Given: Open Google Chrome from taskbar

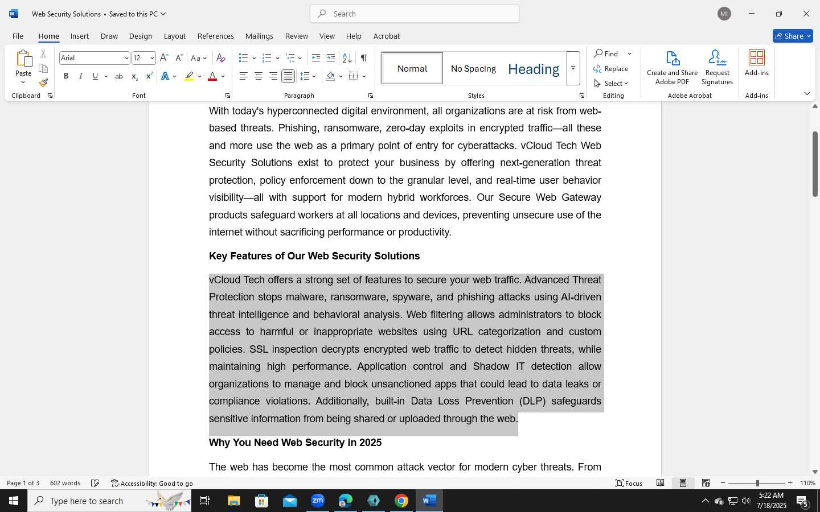Looking at the screenshot, I should click(401, 501).
